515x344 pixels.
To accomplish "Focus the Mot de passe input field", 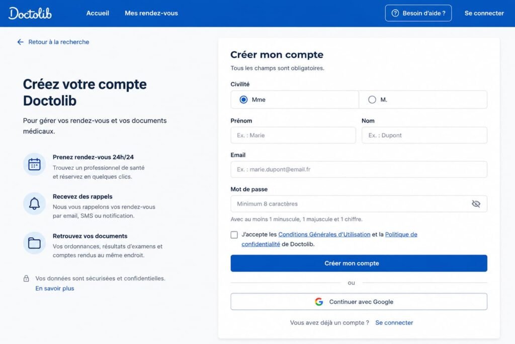I will point(359,204).
